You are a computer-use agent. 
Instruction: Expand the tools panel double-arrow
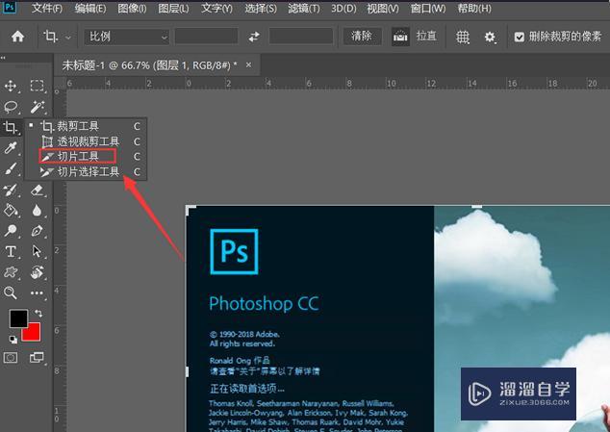coord(3,59)
